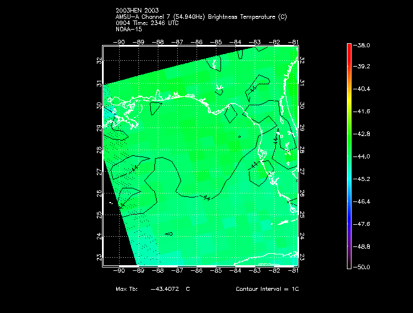
Task: Click the "-38.0" colorbar label
Action: [x=362, y=45]
